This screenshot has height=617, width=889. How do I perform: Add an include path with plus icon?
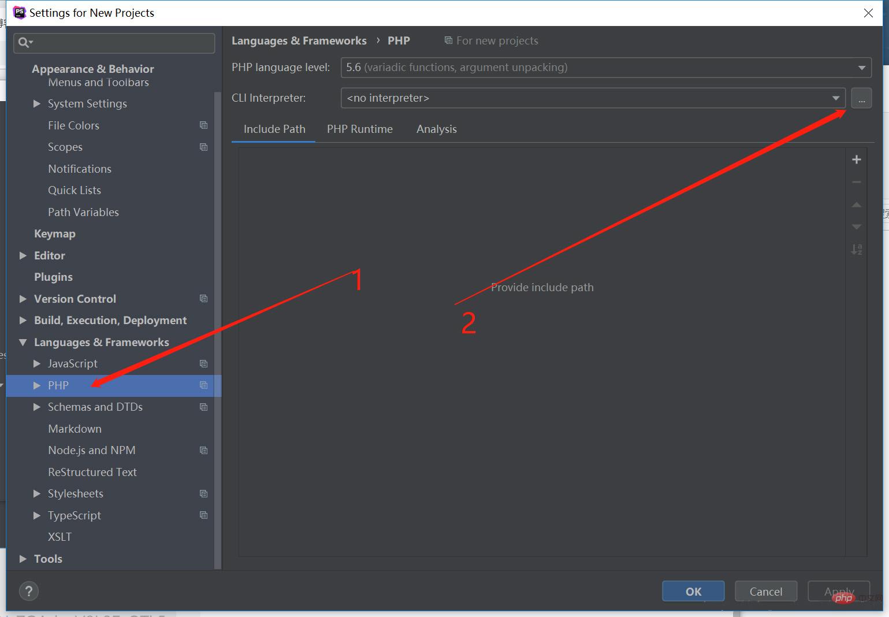pos(857,159)
